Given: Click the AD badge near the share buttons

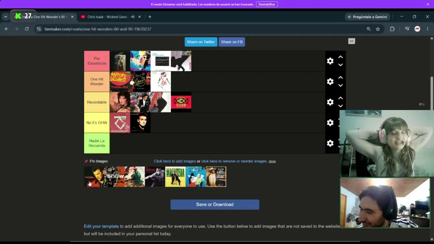Looking at the screenshot, I should 351,41.
